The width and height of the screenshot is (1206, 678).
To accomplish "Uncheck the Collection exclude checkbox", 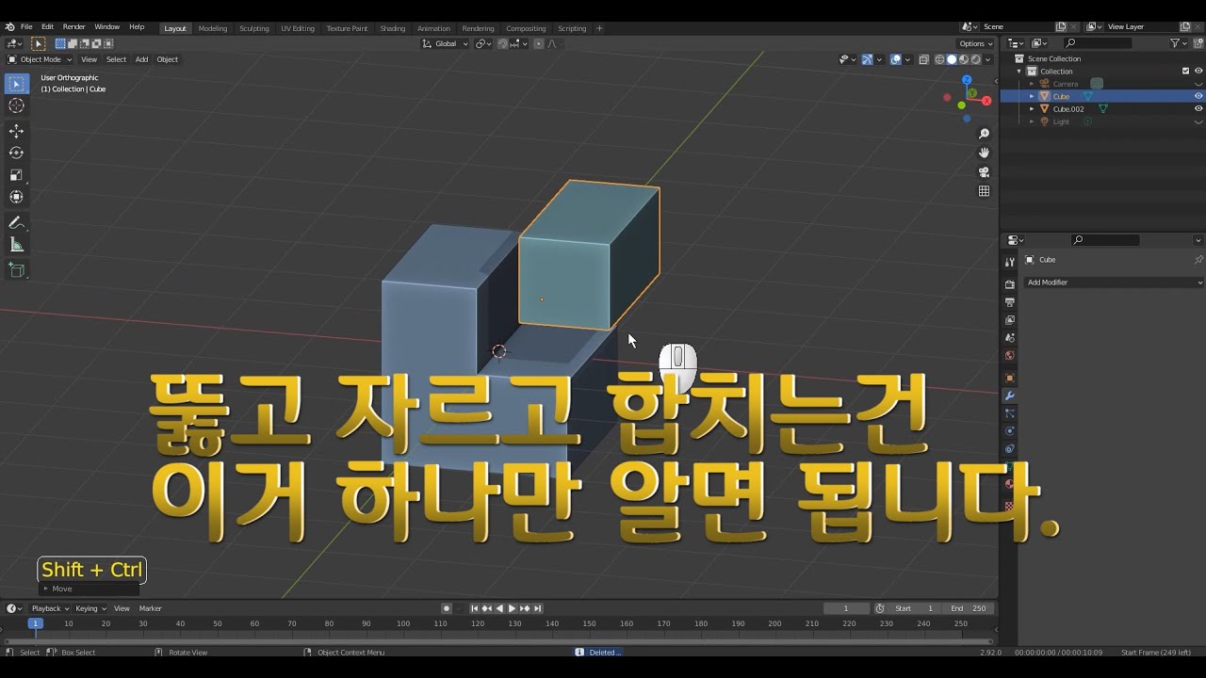I will point(1185,71).
